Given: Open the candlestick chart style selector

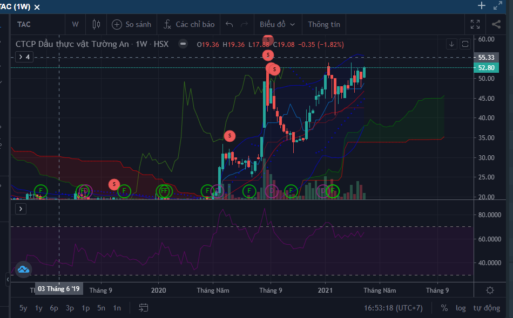Looking at the screenshot, I should coord(97,24).
